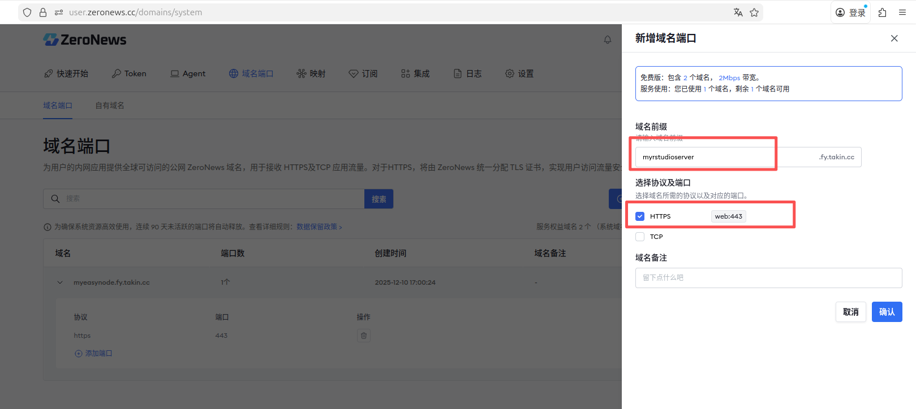Image resolution: width=916 pixels, height=409 pixels.
Task: Collapse the myeasynode.fy.takin.cc row
Action: click(60, 282)
